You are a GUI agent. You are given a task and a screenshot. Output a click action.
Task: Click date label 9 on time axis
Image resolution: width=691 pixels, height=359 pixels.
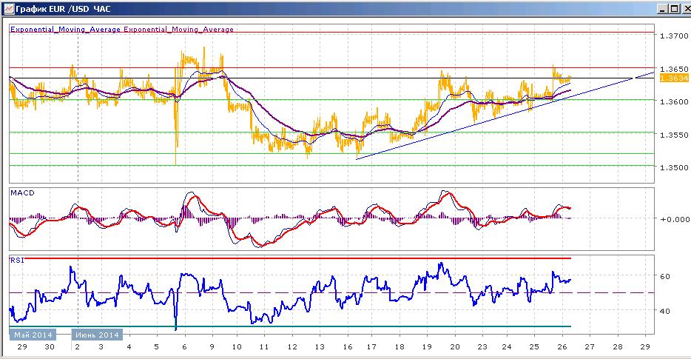tap(212, 346)
